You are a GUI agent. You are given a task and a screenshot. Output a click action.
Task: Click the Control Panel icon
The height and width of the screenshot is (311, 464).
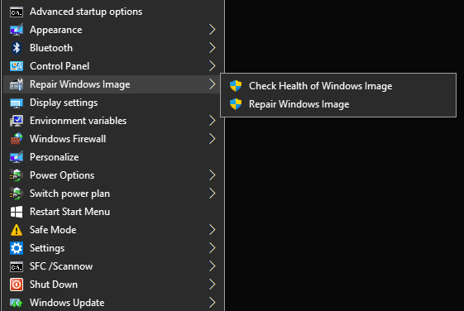tap(17, 66)
